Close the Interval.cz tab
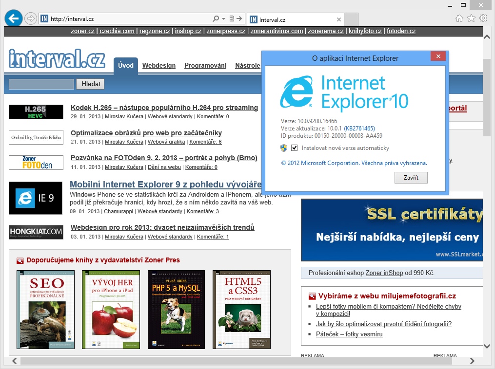Image resolution: width=495 pixels, height=369 pixels. tap(339, 19)
